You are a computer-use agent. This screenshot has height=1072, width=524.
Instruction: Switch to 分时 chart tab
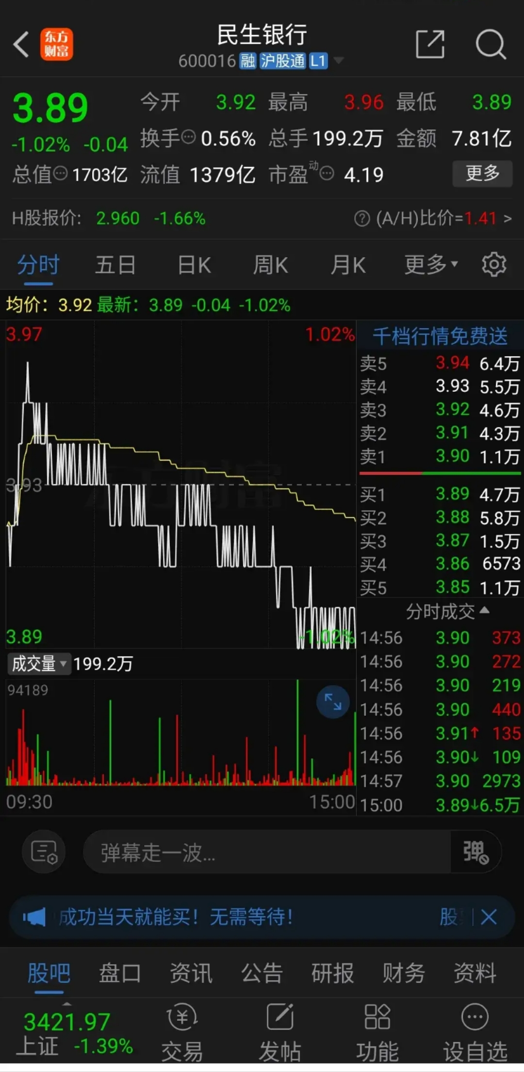click(38, 265)
